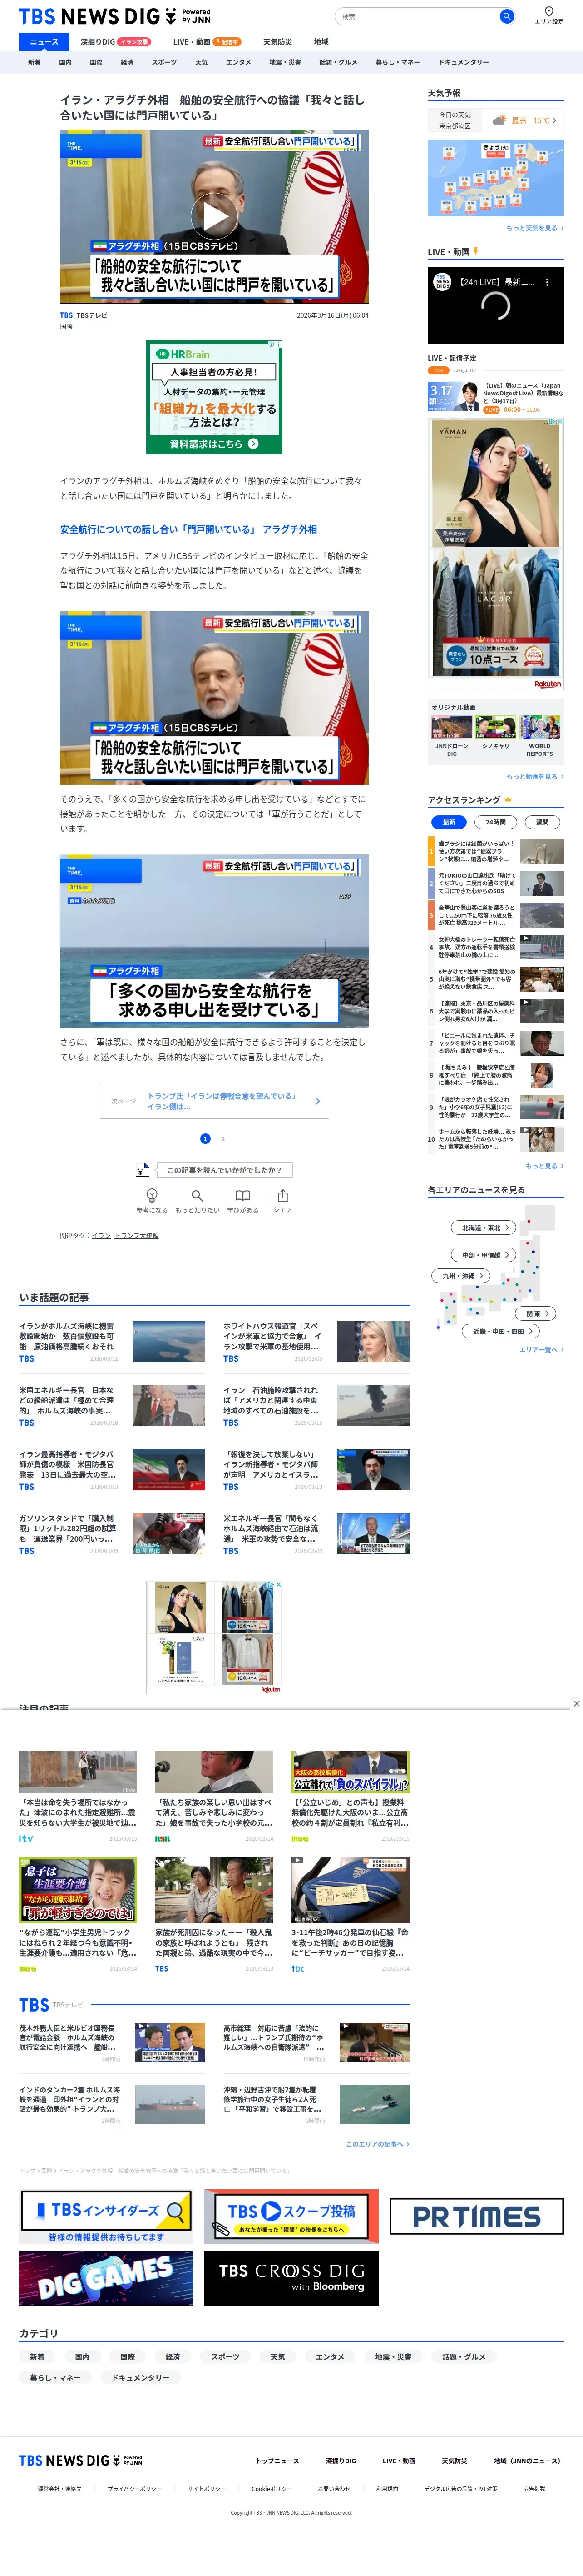This screenshot has height=2576, width=583.
Task: Select the 地域 main tab
Action: coord(321,42)
